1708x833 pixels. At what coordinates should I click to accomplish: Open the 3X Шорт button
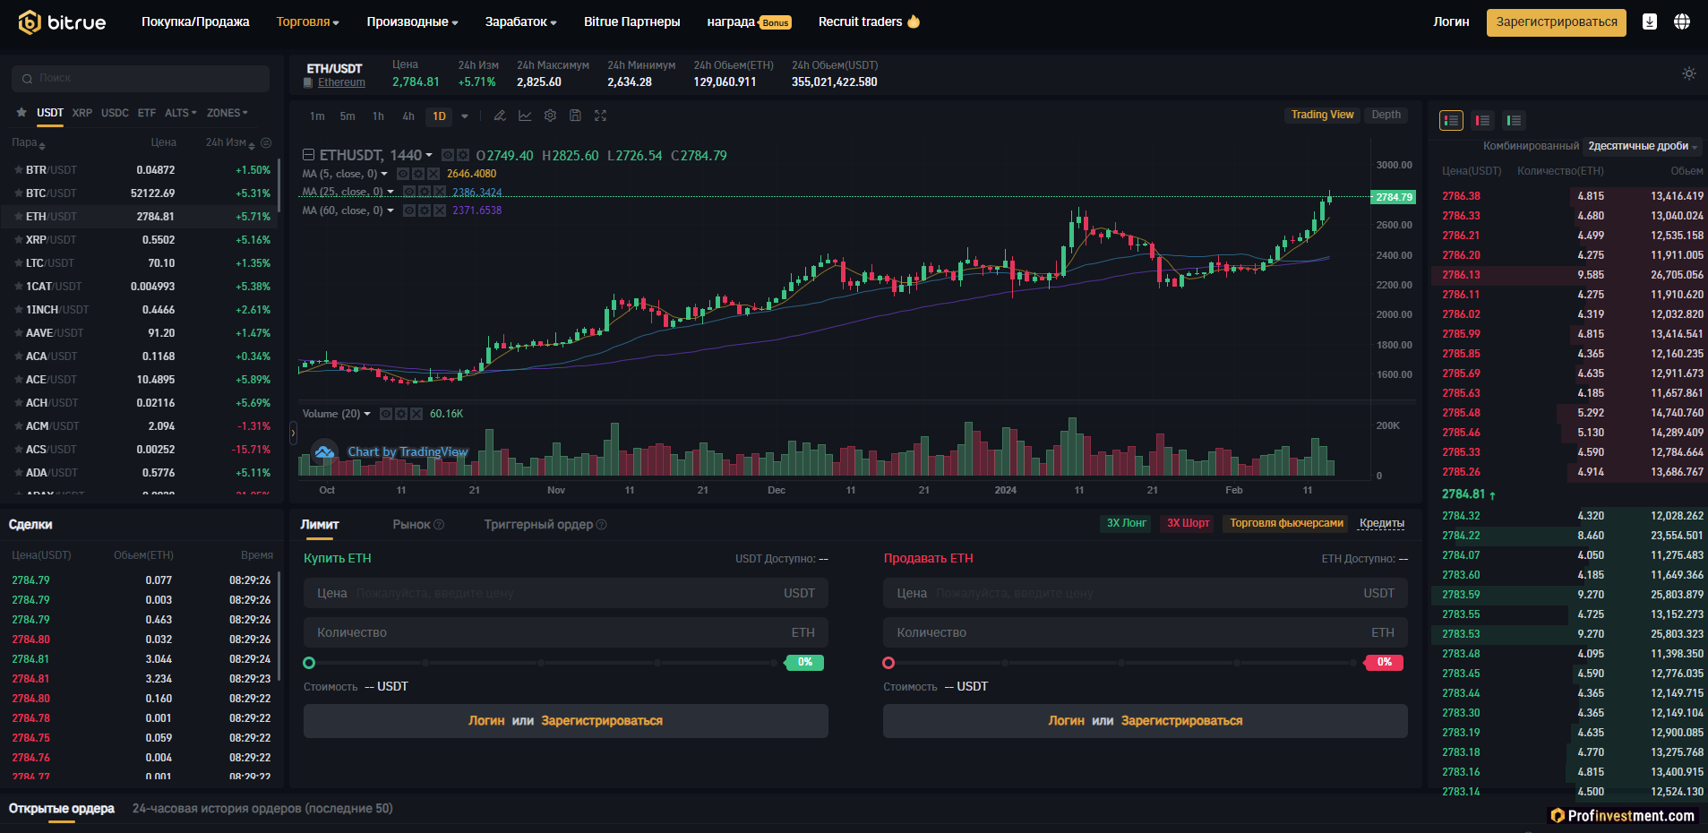(x=1188, y=523)
